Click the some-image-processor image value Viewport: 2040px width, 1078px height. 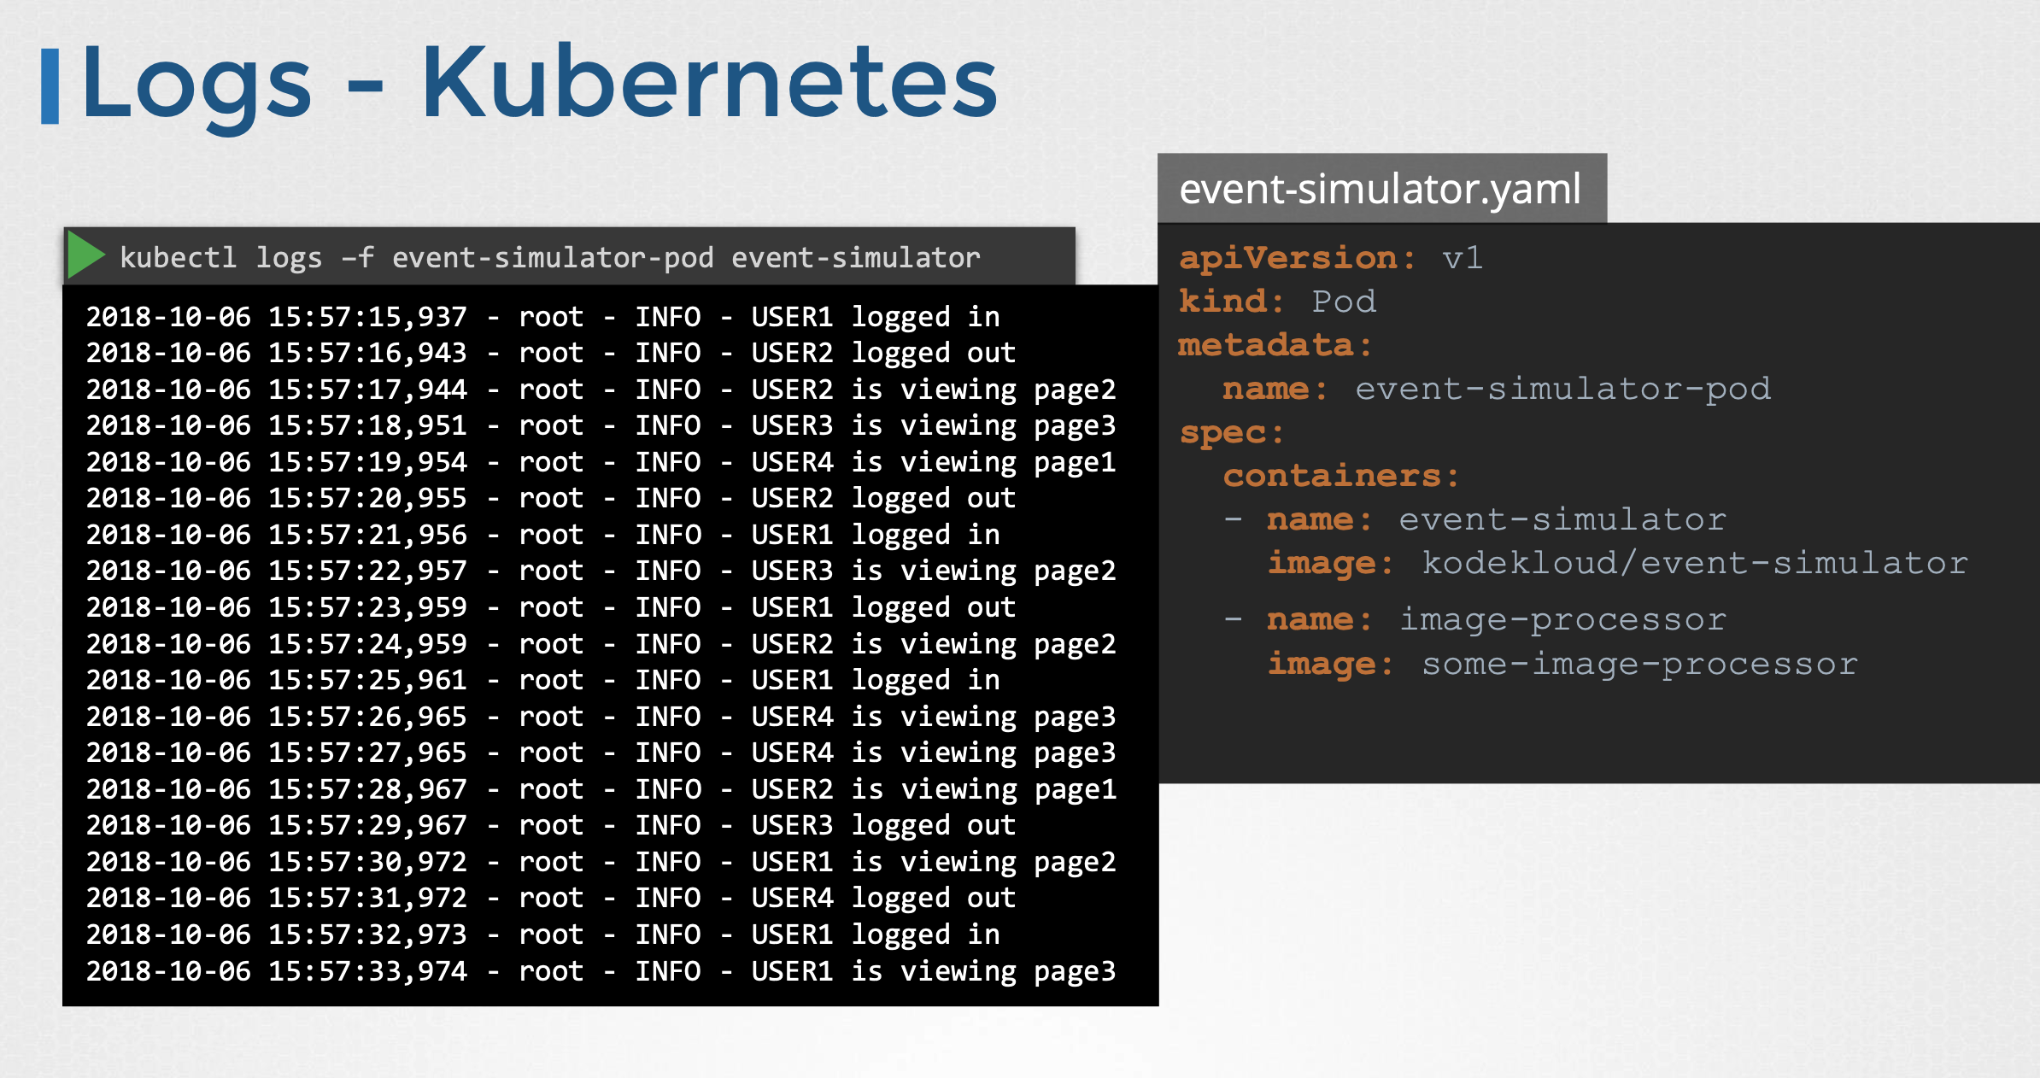pyautogui.click(x=1638, y=664)
